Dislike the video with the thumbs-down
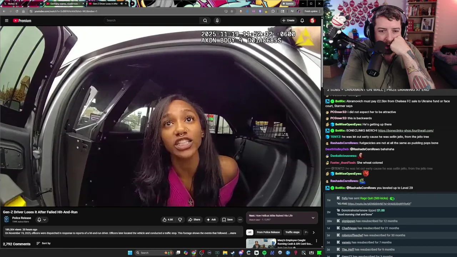This screenshot has width=457, height=257. click(x=180, y=220)
